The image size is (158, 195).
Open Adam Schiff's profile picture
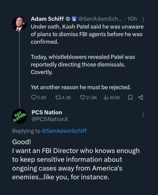[19, 24]
